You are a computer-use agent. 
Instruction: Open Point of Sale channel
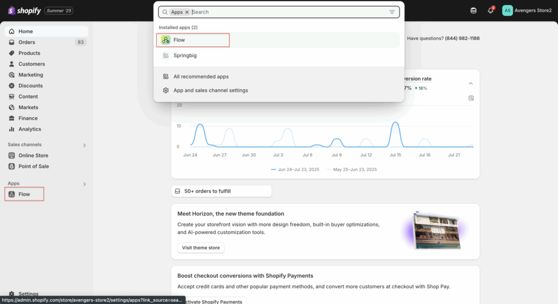coord(46,166)
